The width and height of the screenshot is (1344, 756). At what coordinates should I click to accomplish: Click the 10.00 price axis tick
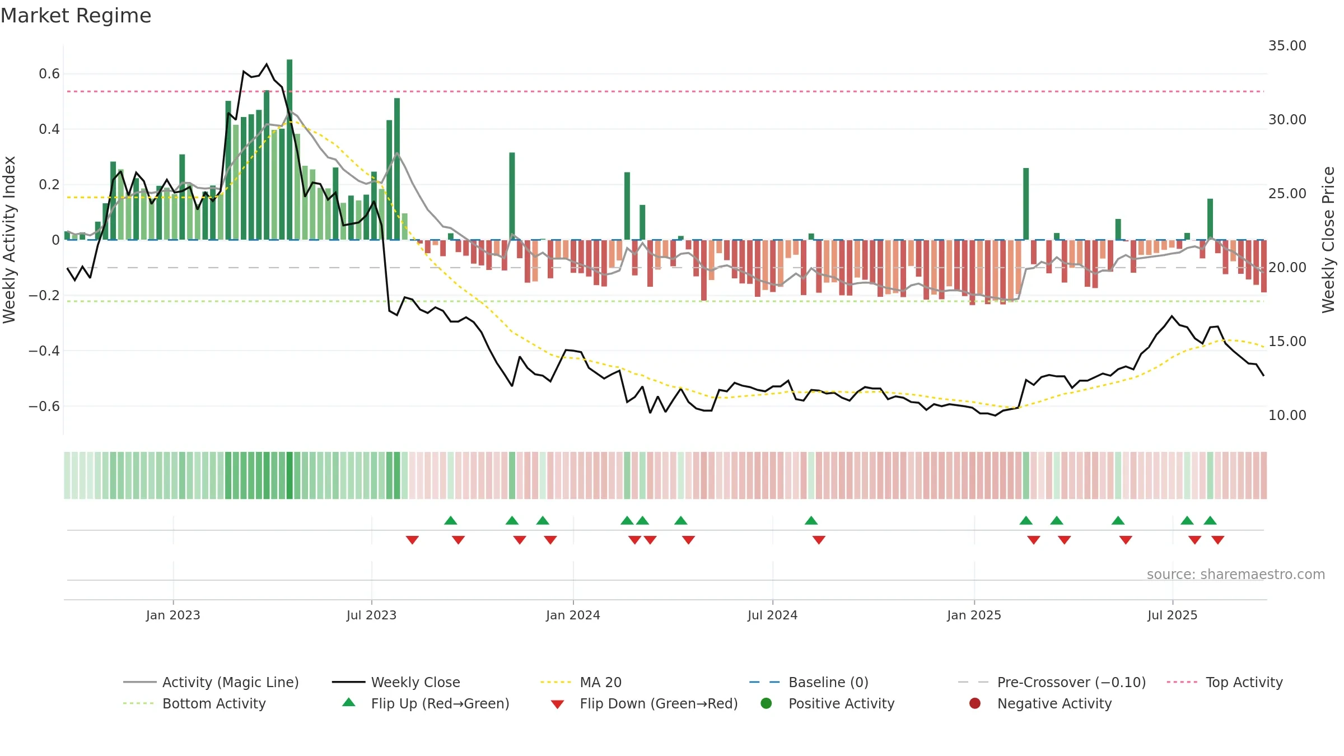click(1287, 416)
